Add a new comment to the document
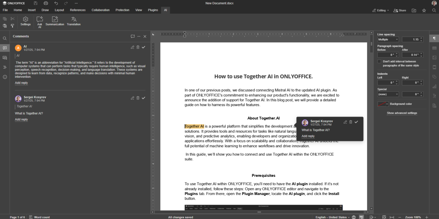 pyautogui.click(x=133, y=36)
